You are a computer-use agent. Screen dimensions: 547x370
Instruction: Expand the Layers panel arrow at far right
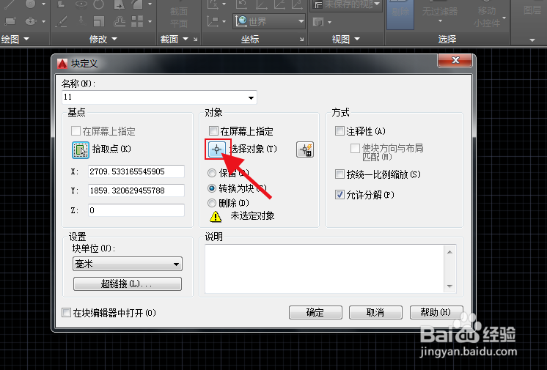pos(532,40)
